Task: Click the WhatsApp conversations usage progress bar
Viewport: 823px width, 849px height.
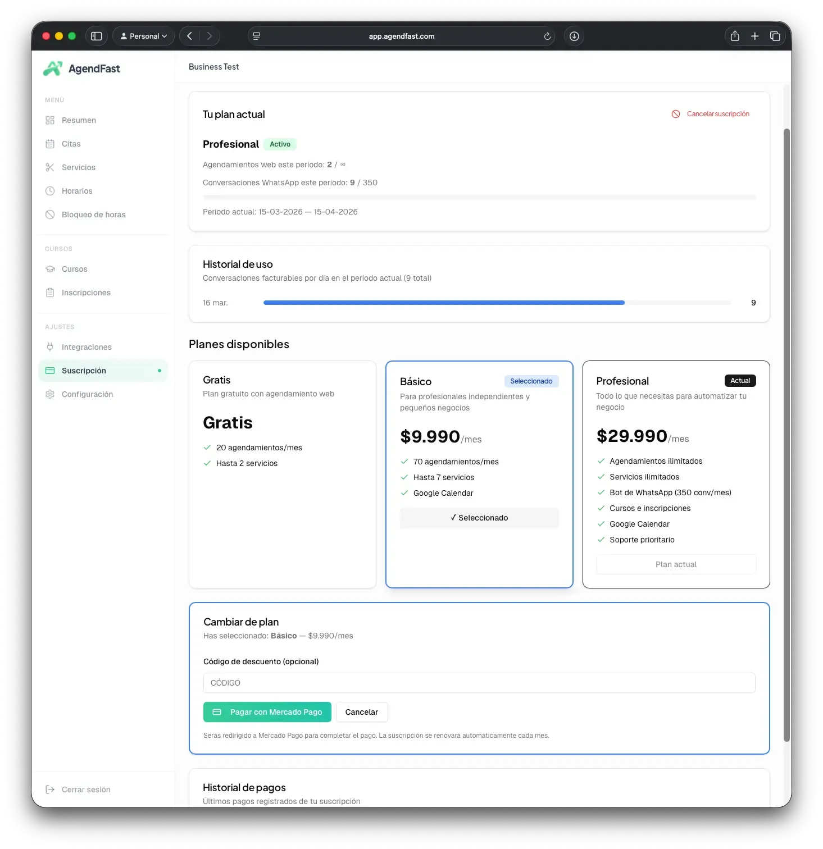Action: click(x=479, y=197)
